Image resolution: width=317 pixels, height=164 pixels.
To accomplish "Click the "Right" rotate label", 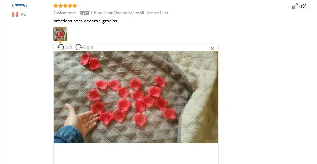I will [88, 47].
